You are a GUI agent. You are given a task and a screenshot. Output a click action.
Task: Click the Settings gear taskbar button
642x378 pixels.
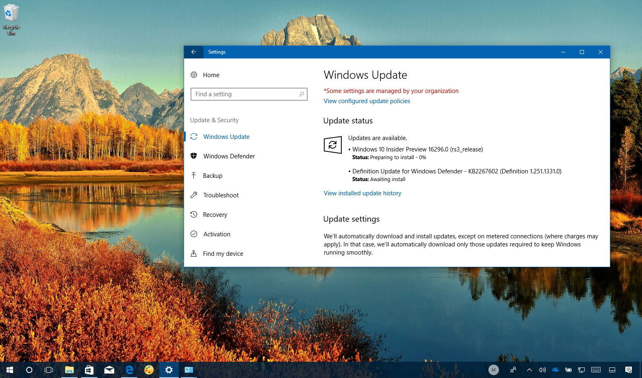(169, 370)
